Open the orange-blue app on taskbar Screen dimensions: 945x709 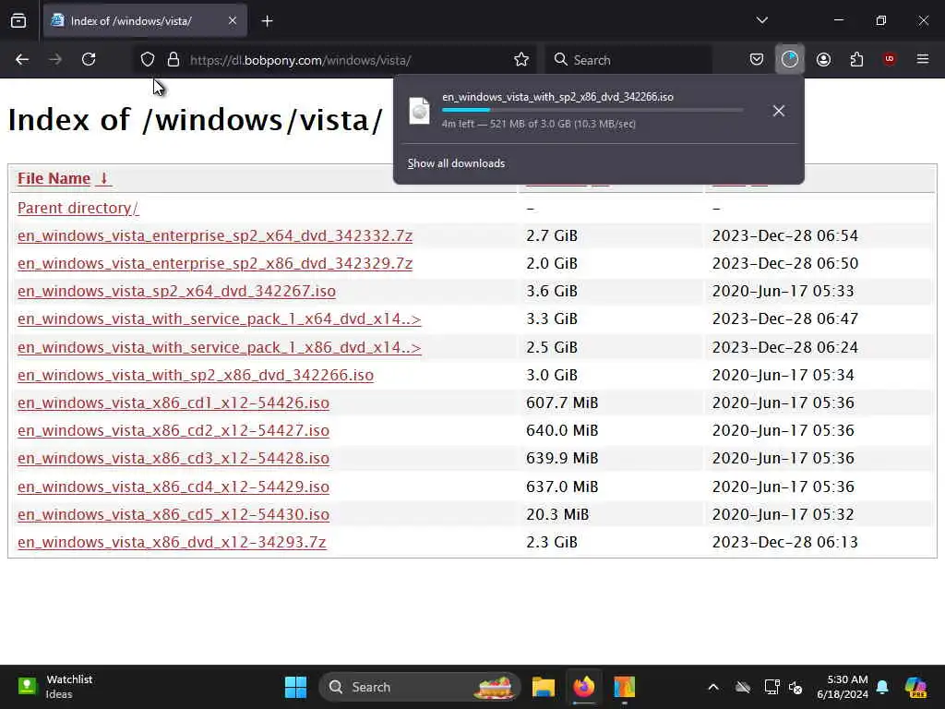(625, 687)
